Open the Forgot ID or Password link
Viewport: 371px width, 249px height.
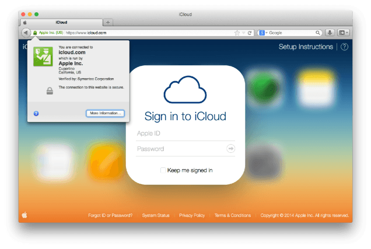110,215
